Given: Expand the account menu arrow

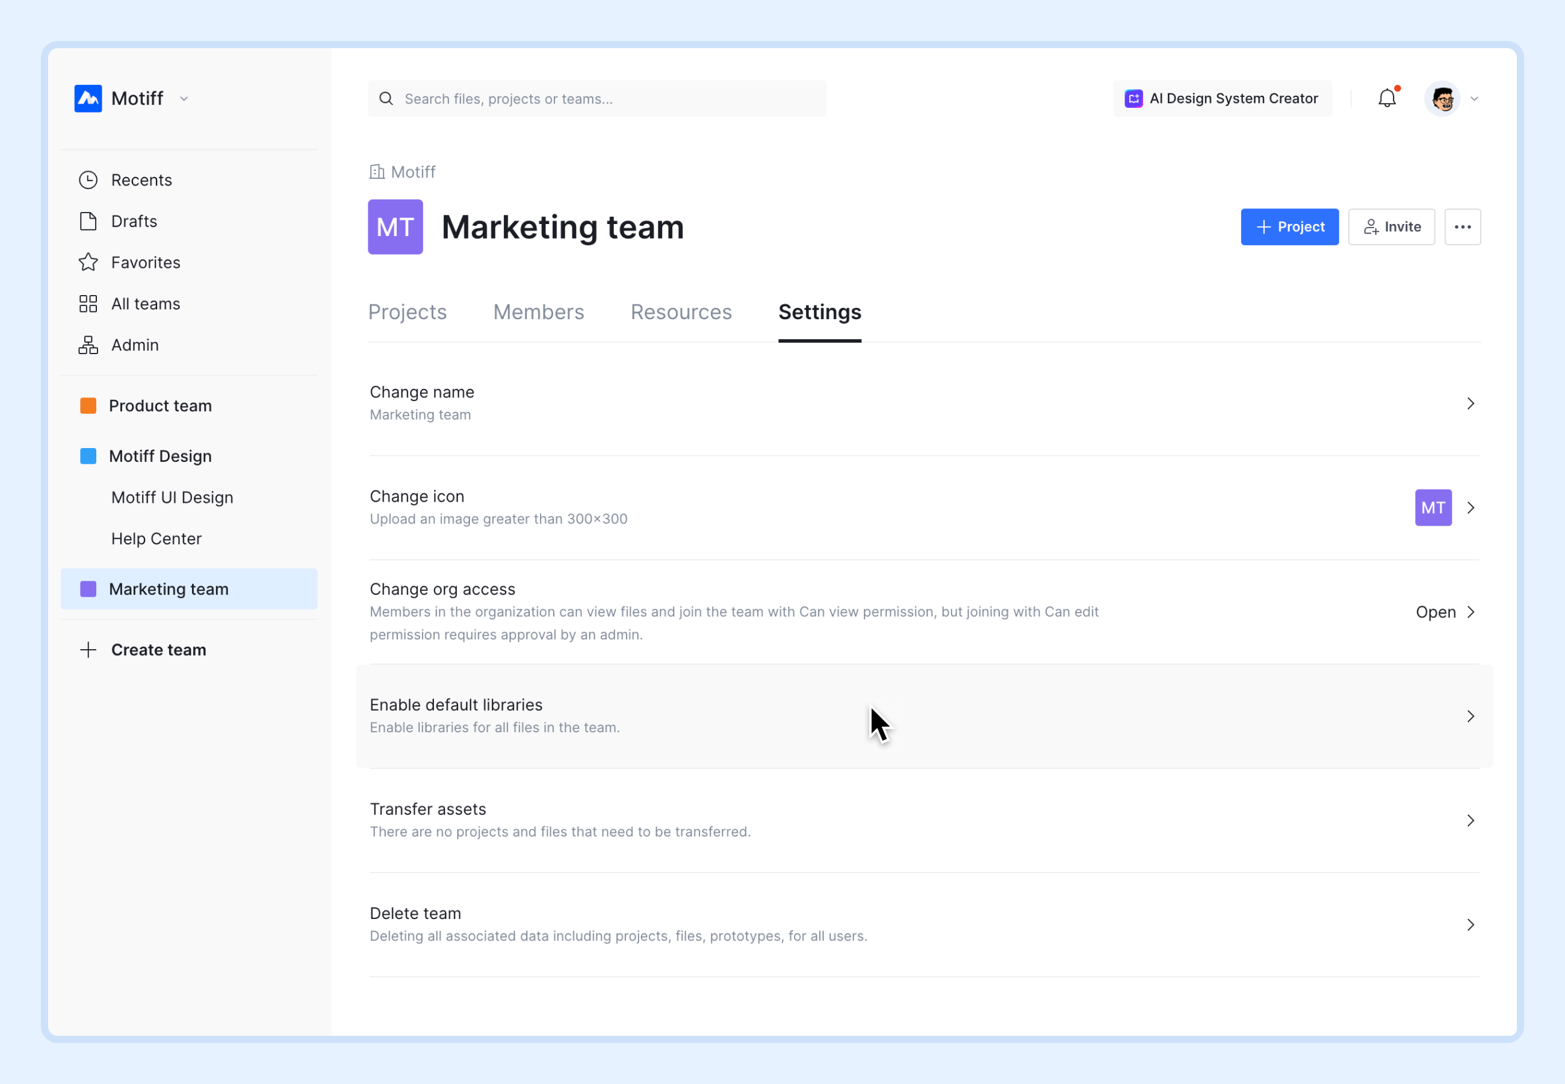Looking at the screenshot, I should [x=1475, y=99].
